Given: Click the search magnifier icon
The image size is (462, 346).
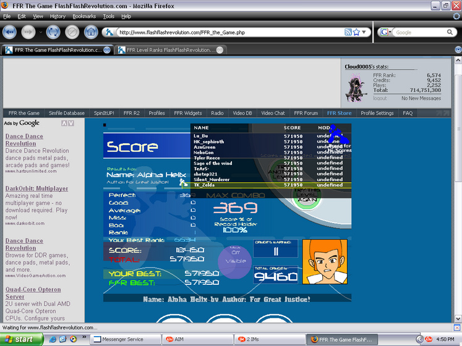Looking at the screenshot, I should (x=450, y=32).
